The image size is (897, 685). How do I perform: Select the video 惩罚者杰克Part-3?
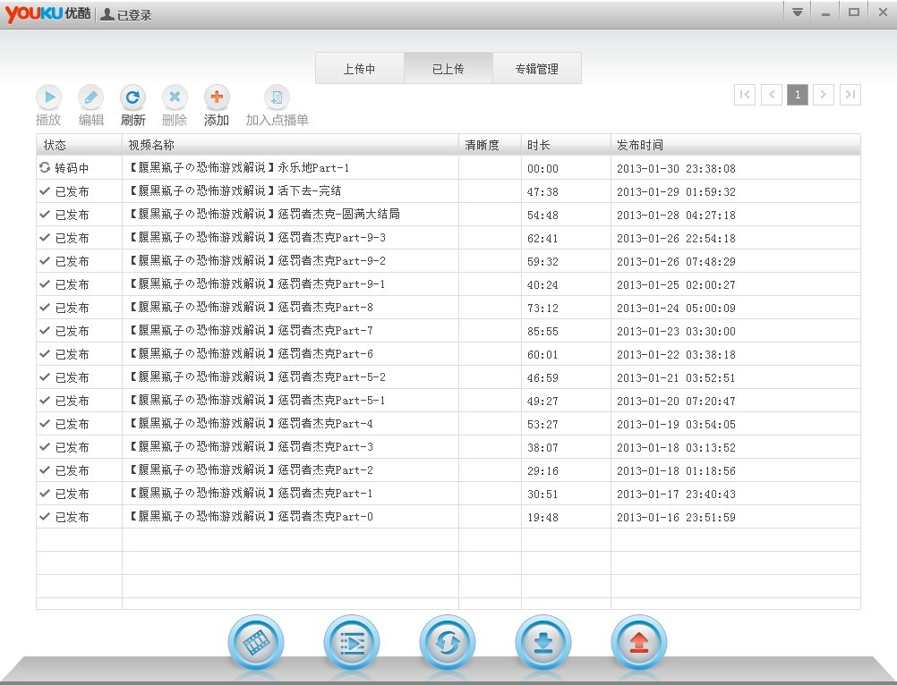click(x=251, y=447)
